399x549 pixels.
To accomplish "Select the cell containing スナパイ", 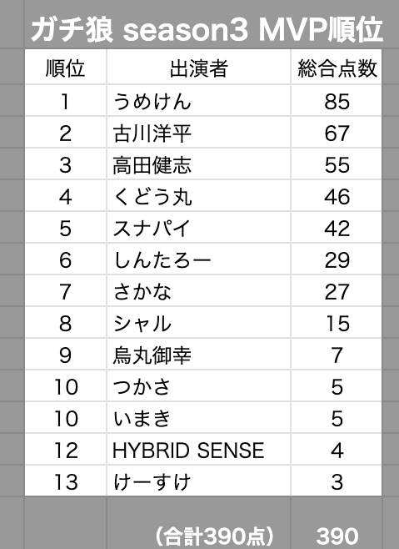I will pos(198,228).
